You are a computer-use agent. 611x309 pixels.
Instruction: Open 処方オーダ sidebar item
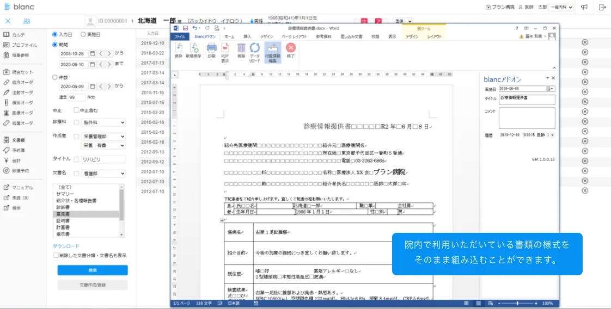pos(18,82)
